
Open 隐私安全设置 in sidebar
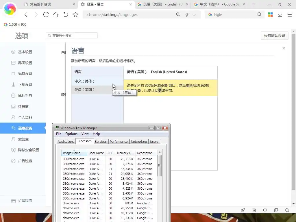point(23,150)
